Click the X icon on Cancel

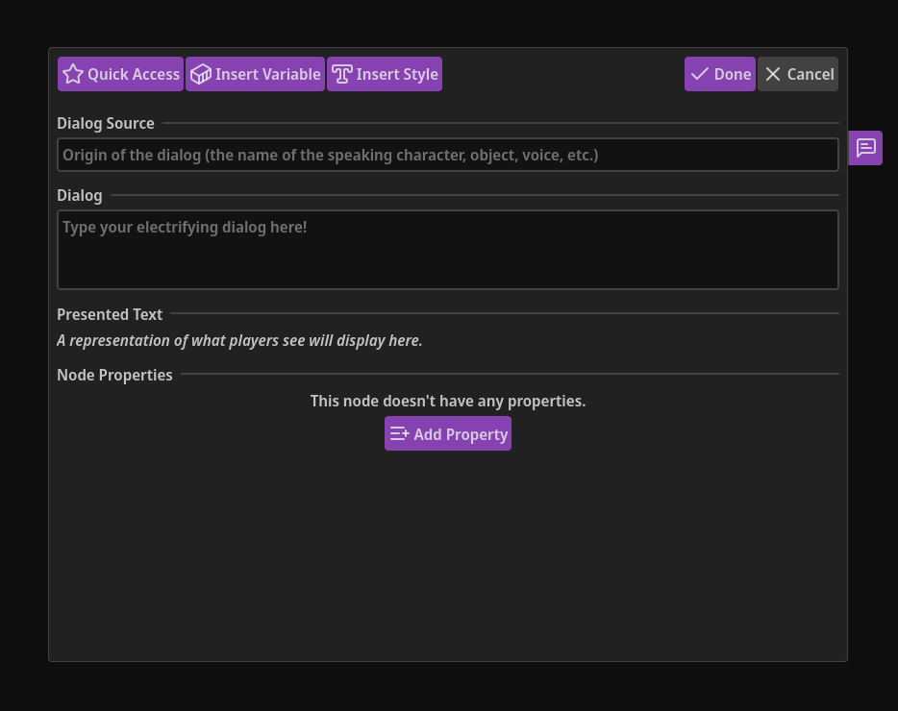(x=773, y=73)
